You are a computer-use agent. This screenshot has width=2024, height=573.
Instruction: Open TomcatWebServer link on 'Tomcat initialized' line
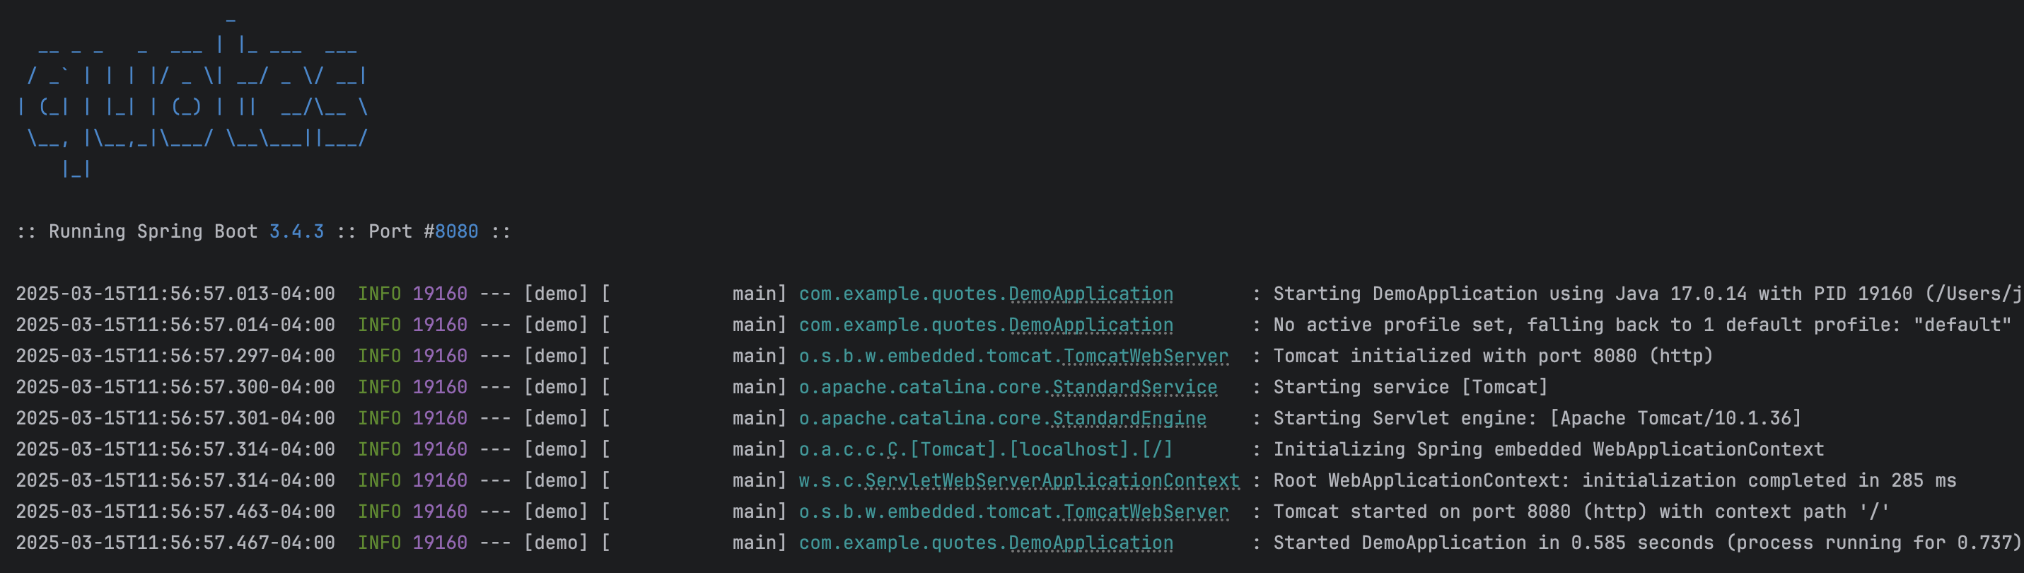coord(1145,356)
